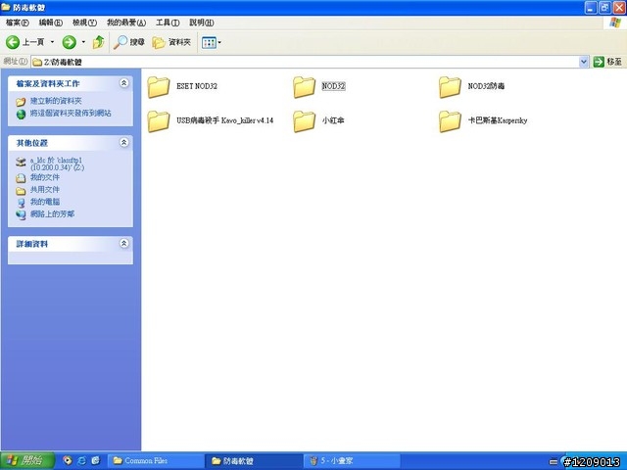Click the first quick launch media icon

tap(68, 461)
